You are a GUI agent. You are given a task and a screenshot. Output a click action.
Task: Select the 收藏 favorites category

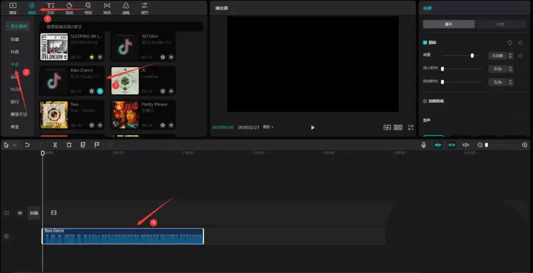click(x=15, y=39)
